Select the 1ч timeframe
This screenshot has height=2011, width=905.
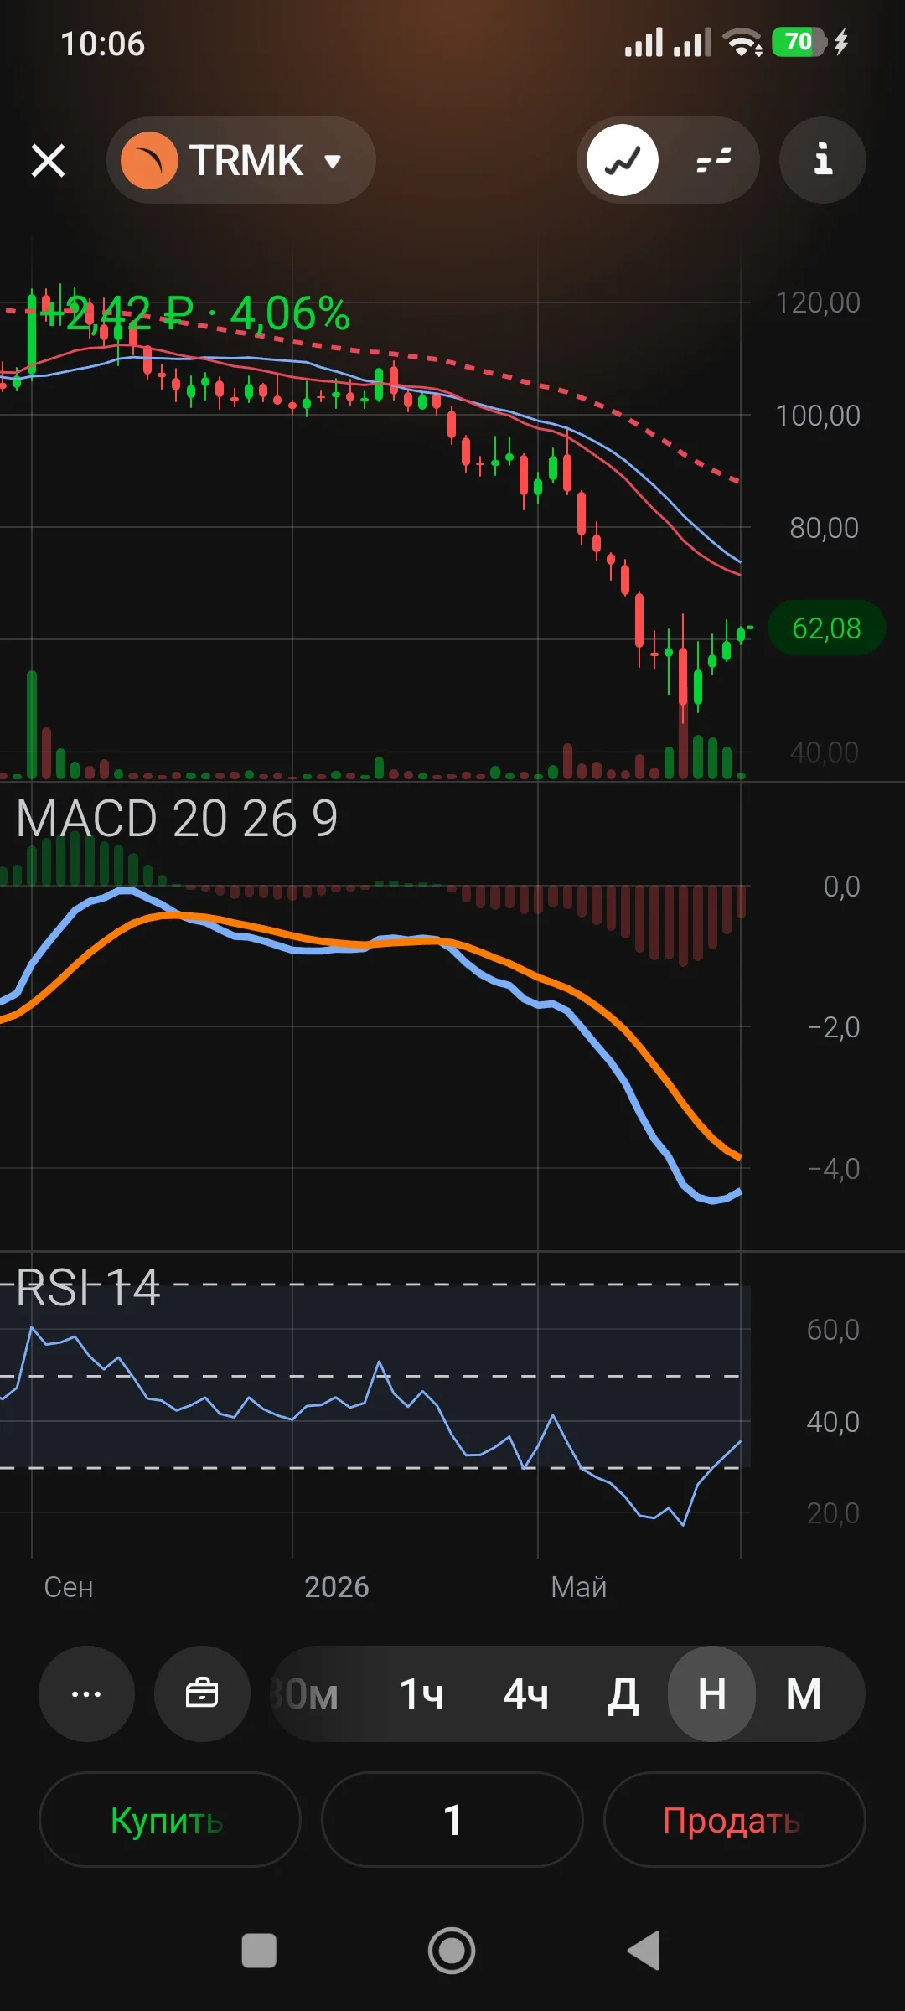click(421, 1694)
